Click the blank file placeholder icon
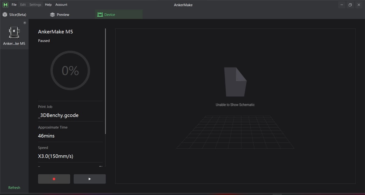The width and height of the screenshot is (365, 195). 235,82
